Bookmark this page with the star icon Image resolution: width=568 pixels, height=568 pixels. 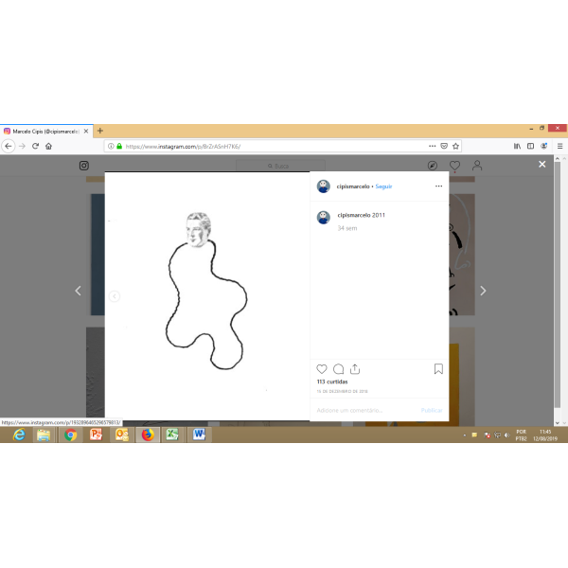tap(455, 147)
